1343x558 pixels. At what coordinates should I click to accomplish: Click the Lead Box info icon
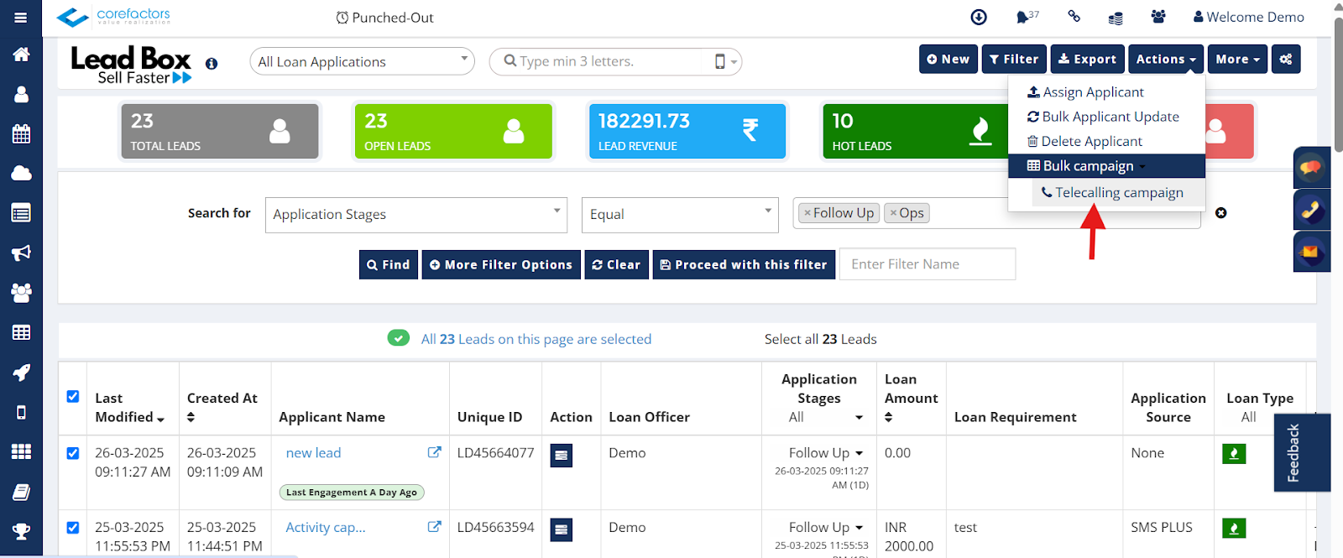[x=212, y=63]
